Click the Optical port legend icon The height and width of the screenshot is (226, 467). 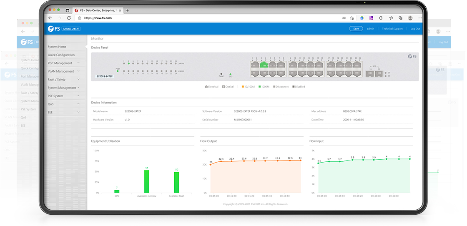point(223,87)
